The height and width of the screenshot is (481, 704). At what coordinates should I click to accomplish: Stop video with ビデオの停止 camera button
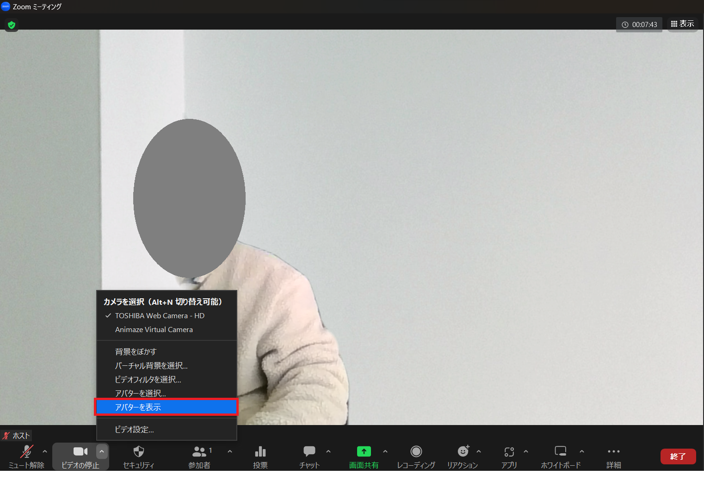[x=80, y=452]
